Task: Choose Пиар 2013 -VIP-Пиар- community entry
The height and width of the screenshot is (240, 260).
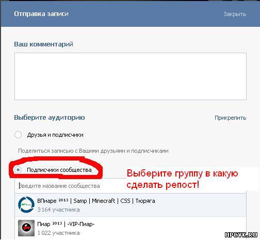Action: (x=131, y=228)
